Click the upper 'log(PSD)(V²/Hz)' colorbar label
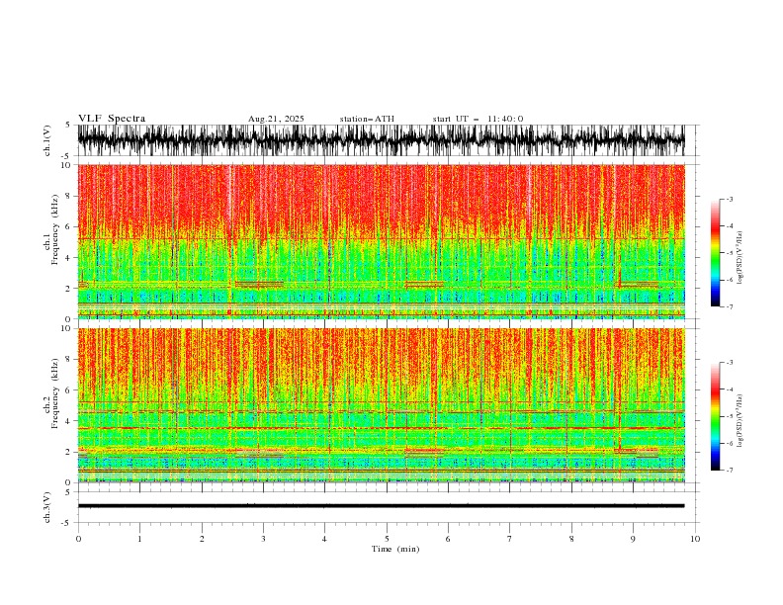Viewport: 783px width, 605px height. (741, 258)
